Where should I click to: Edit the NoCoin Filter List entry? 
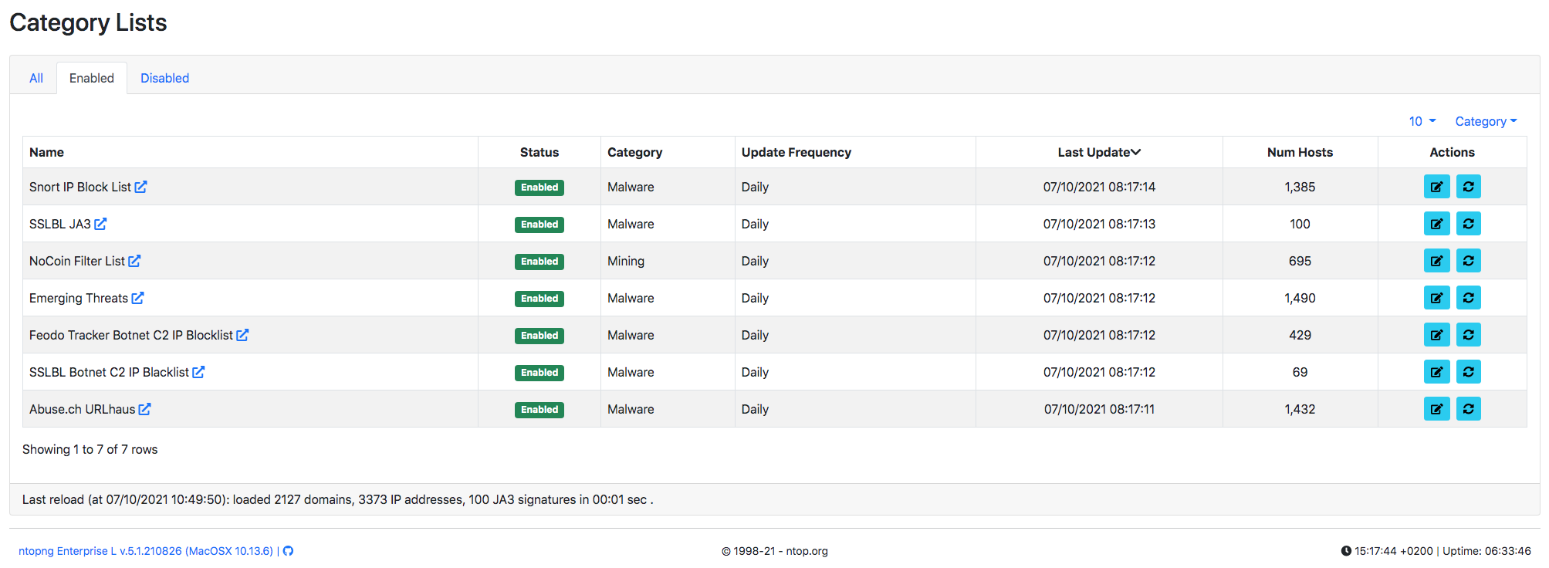(x=1436, y=261)
